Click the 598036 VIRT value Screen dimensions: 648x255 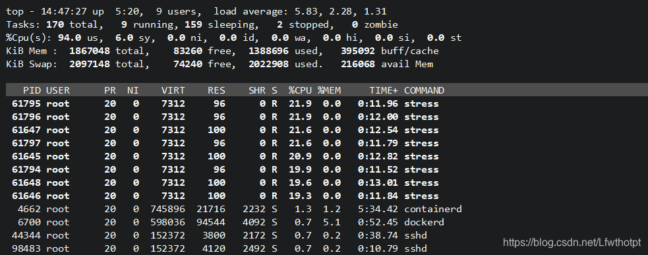[167, 222]
